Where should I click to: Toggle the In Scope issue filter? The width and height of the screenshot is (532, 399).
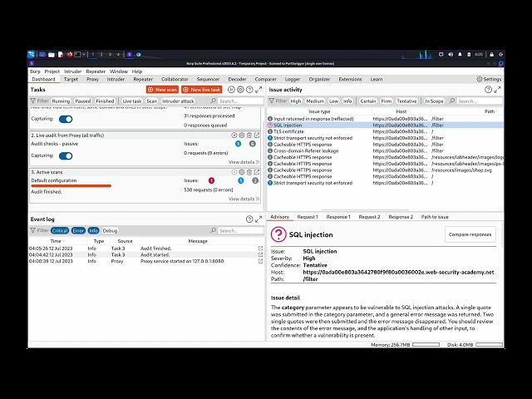click(434, 101)
